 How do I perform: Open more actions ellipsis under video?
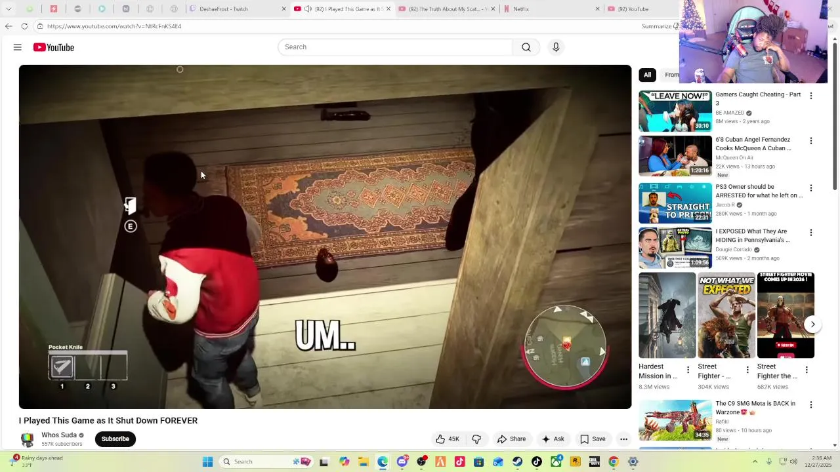pyautogui.click(x=624, y=439)
